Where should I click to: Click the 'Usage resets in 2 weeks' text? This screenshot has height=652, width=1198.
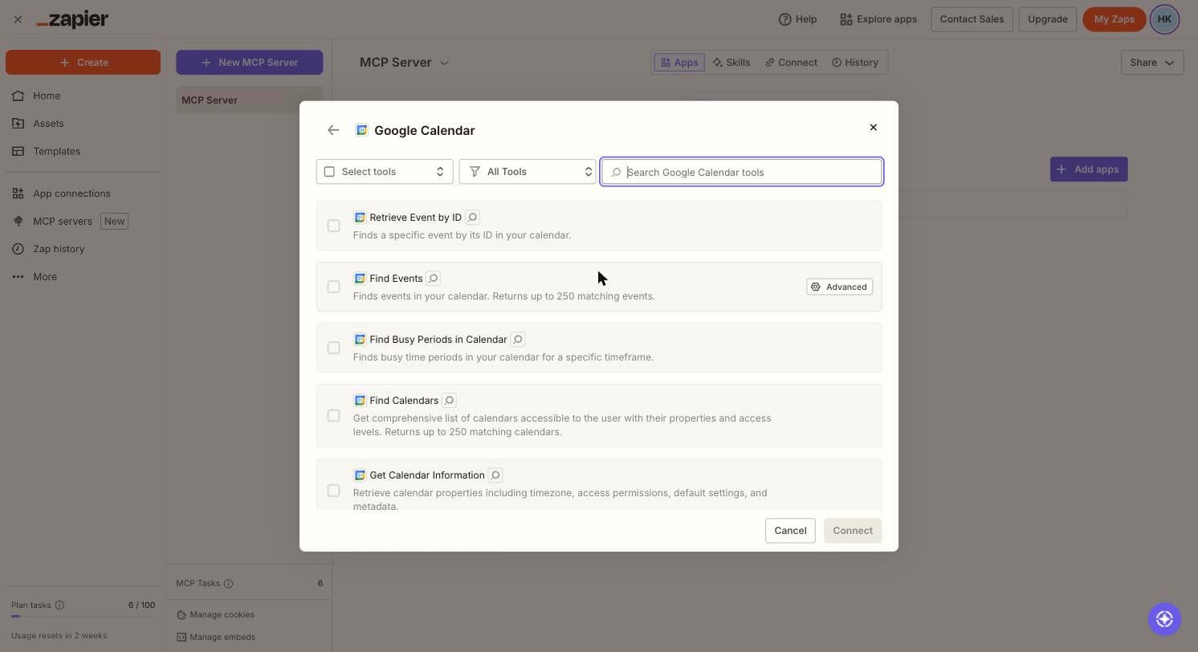(x=59, y=636)
